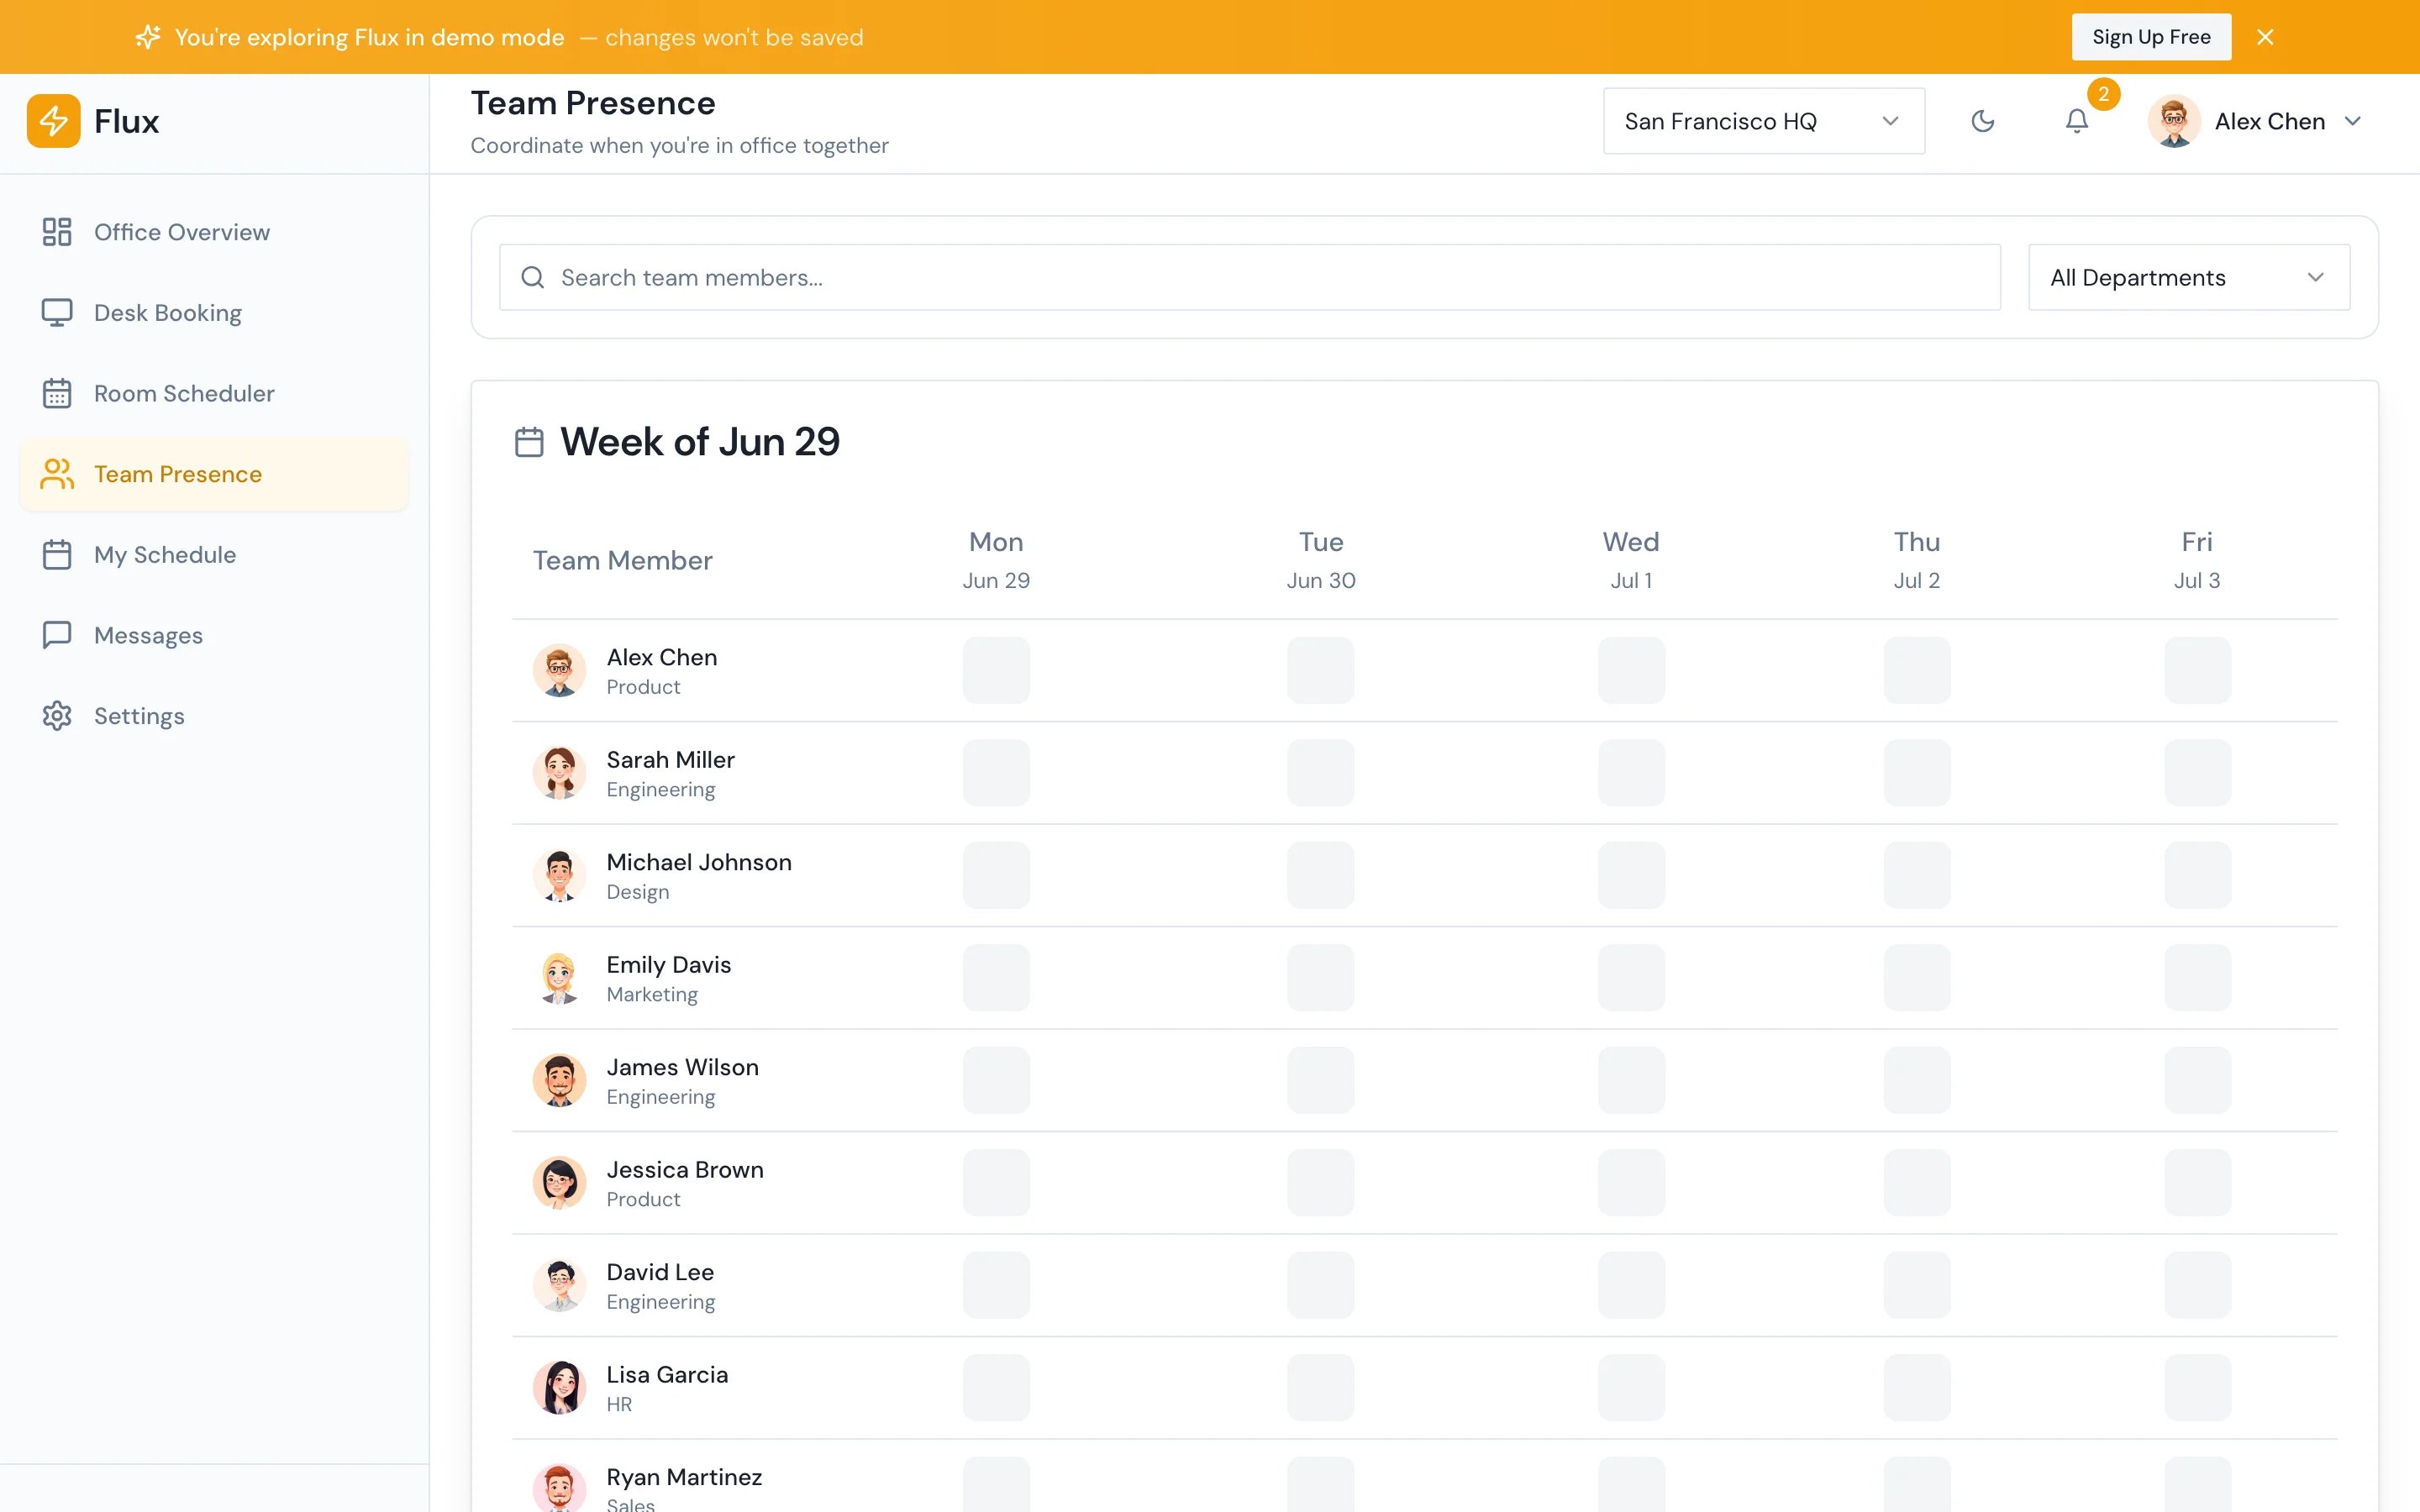Open Room Scheduler calendar icon
Image resolution: width=2420 pixels, height=1512 pixels.
click(x=57, y=393)
